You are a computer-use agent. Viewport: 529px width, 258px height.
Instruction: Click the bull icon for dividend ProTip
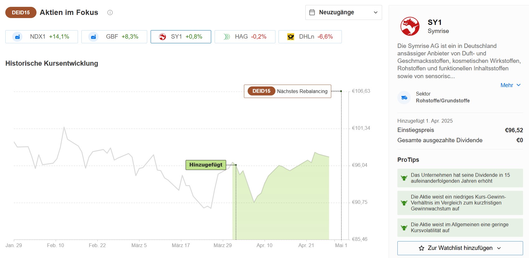point(404,178)
